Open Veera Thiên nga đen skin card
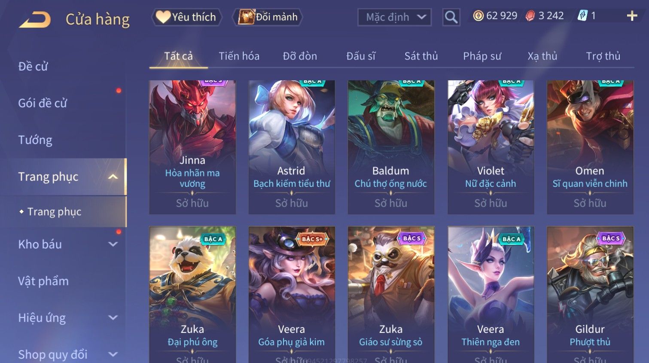 point(491,295)
